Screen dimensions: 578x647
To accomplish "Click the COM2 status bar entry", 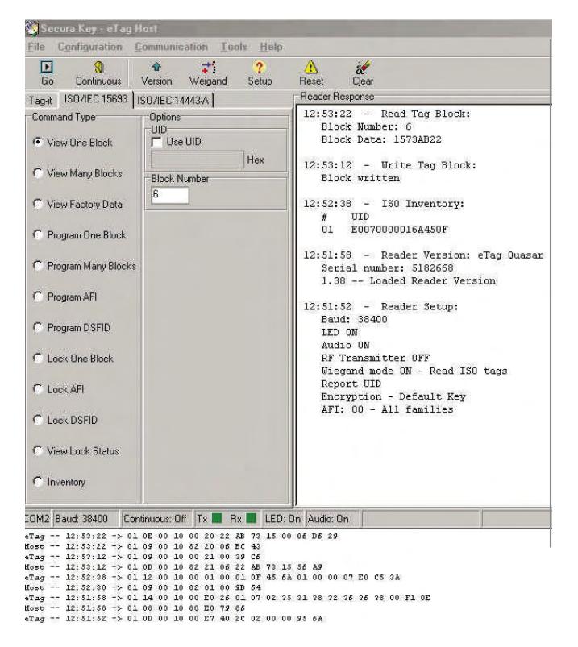I will point(38,519).
